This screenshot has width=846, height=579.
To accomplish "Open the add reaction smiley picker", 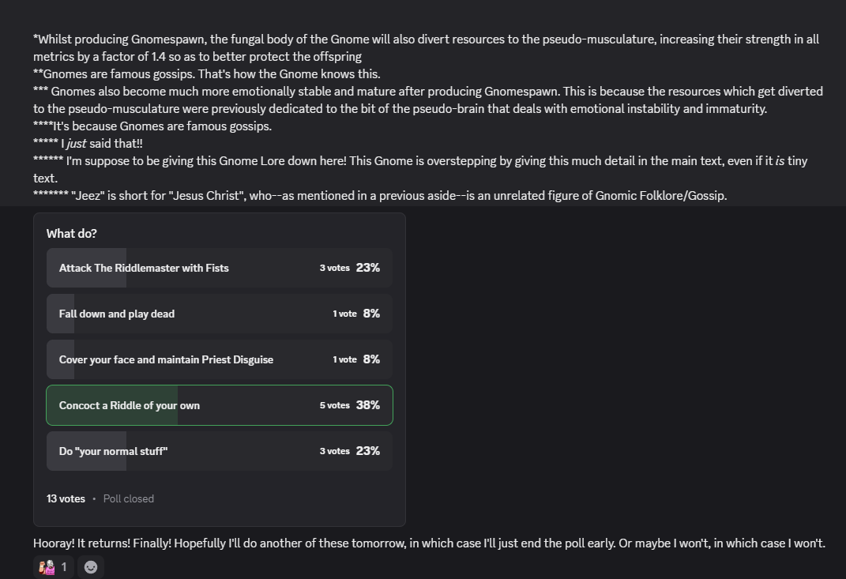I will [x=91, y=566].
